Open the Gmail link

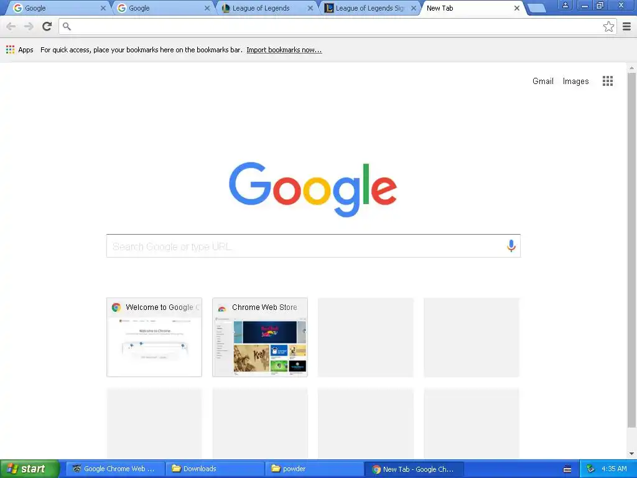click(542, 82)
